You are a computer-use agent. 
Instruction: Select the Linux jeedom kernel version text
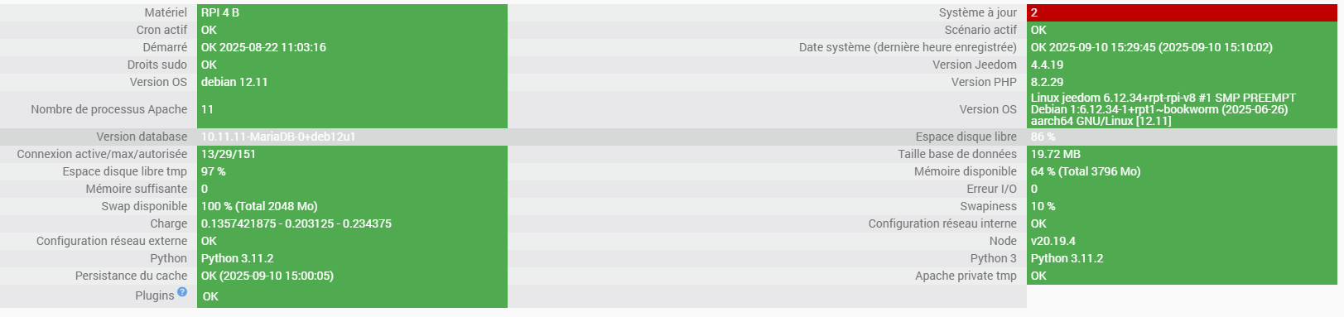point(1163,109)
